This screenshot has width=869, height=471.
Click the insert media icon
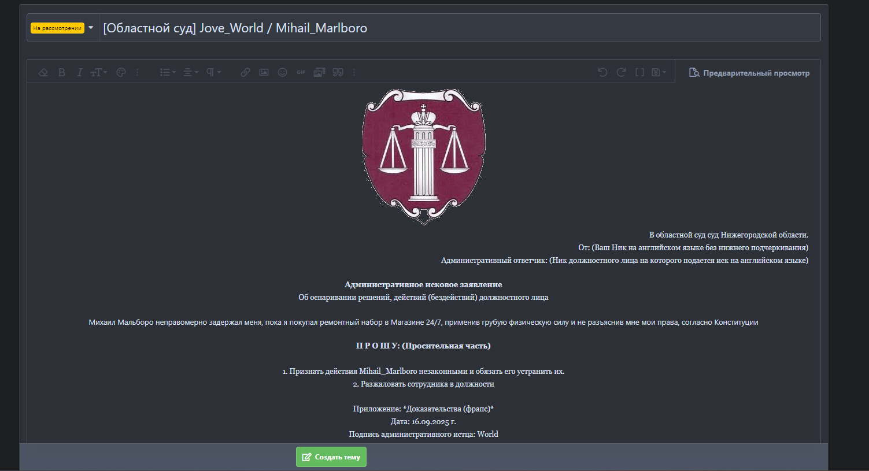pos(319,72)
